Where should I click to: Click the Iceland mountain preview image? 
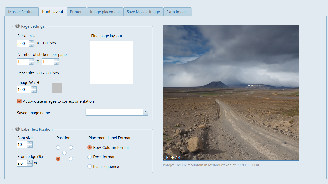[x=231, y=93]
